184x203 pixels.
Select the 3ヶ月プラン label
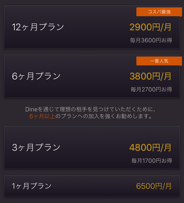36,147
